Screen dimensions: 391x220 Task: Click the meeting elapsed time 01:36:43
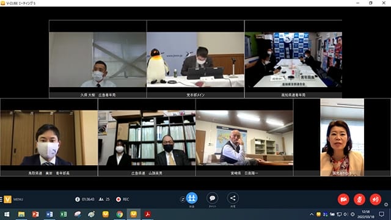pos(88,199)
